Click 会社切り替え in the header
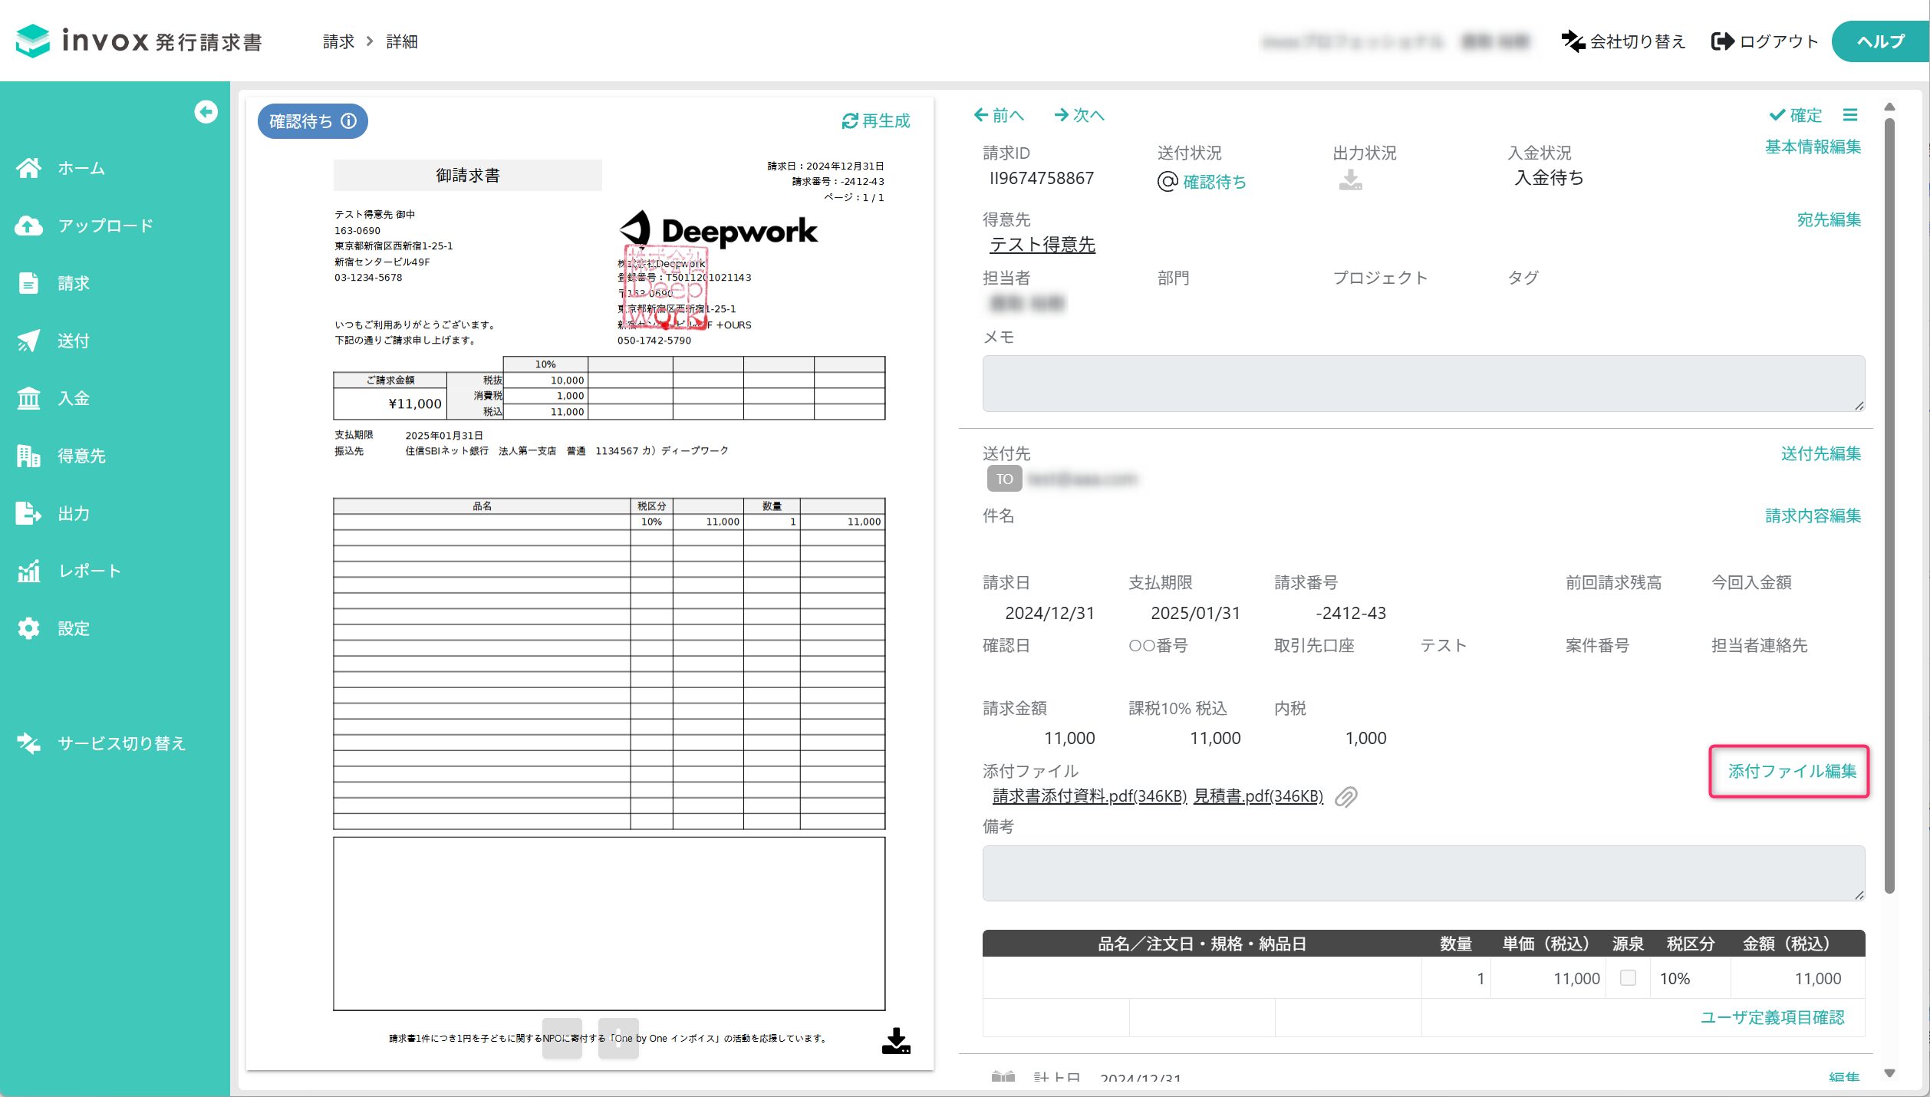The image size is (1930, 1097). tap(1622, 41)
